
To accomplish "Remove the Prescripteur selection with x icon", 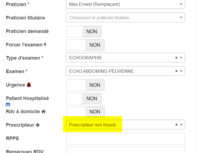I will coord(176,125).
